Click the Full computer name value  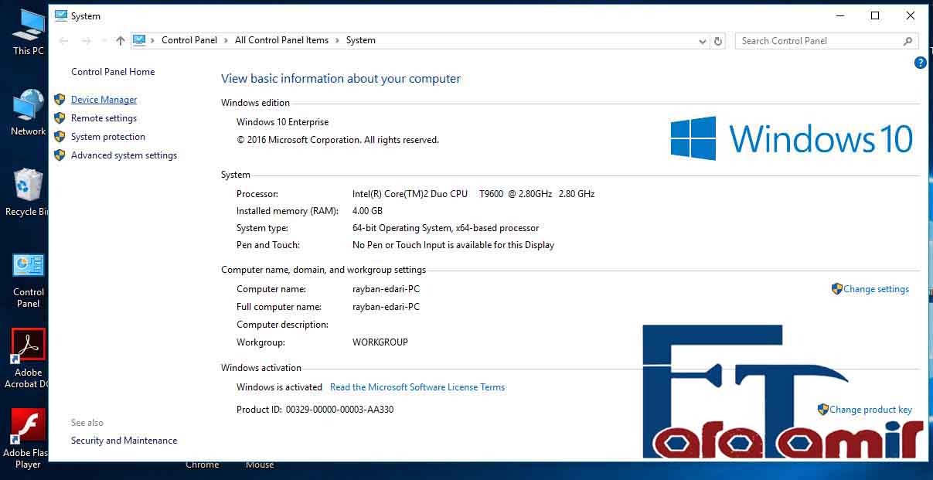(x=386, y=307)
